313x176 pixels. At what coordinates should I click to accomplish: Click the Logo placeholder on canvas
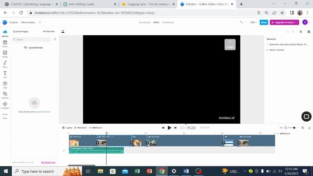click(230, 44)
